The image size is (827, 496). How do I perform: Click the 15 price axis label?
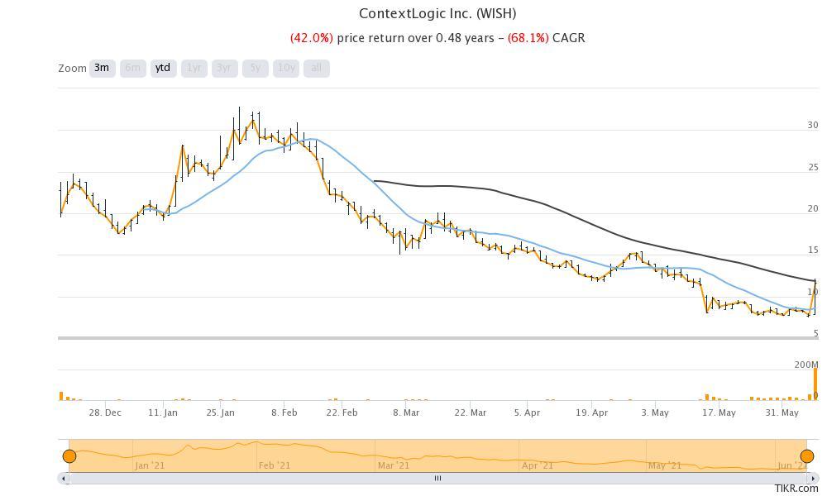(813, 250)
